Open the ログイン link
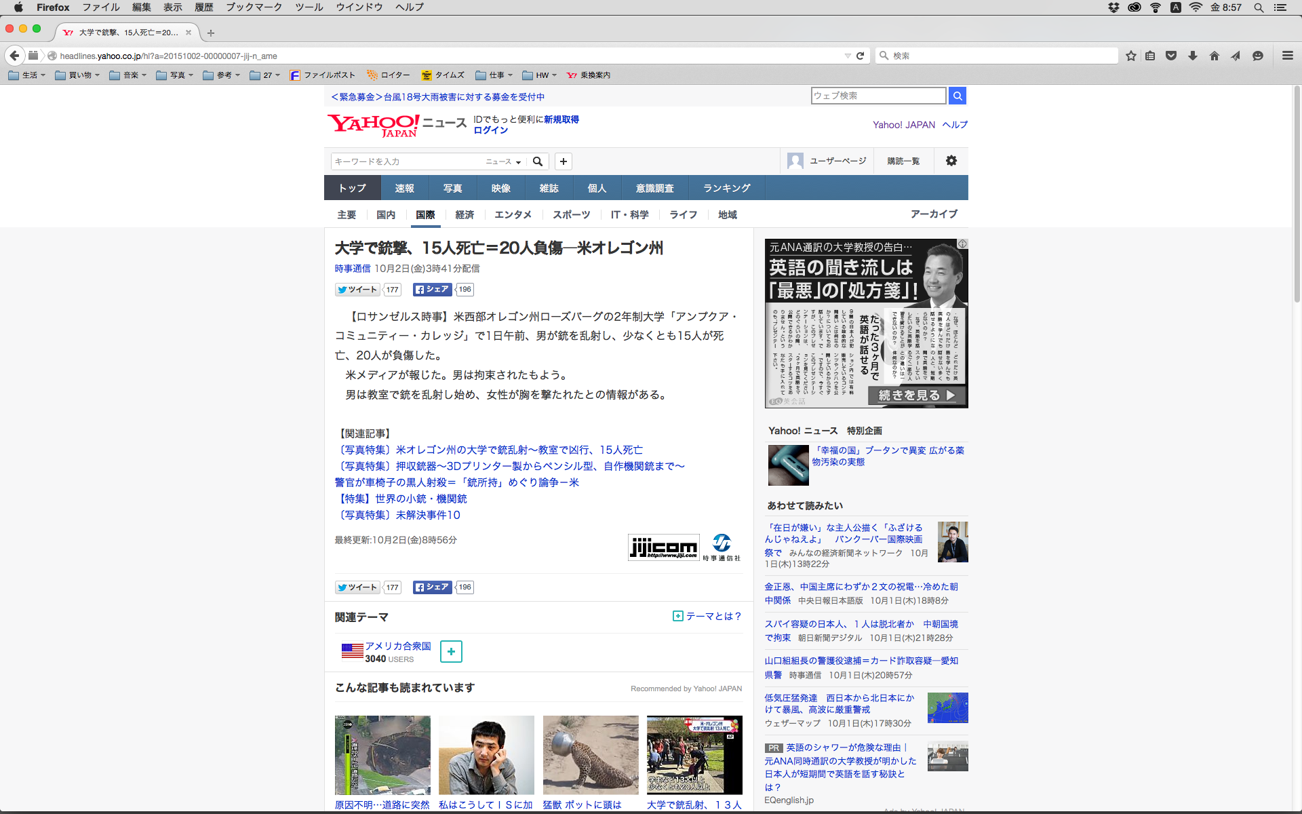This screenshot has height=814, width=1302. coord(490,130)
